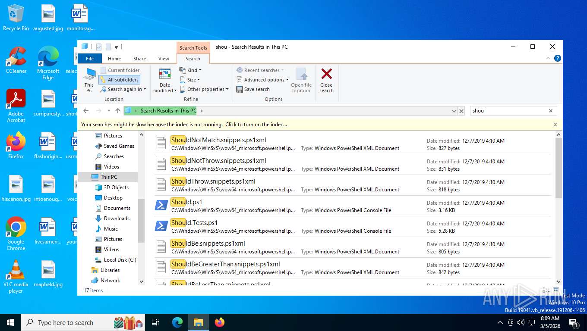
Task: Clear the search box with X
Action: 551,111
